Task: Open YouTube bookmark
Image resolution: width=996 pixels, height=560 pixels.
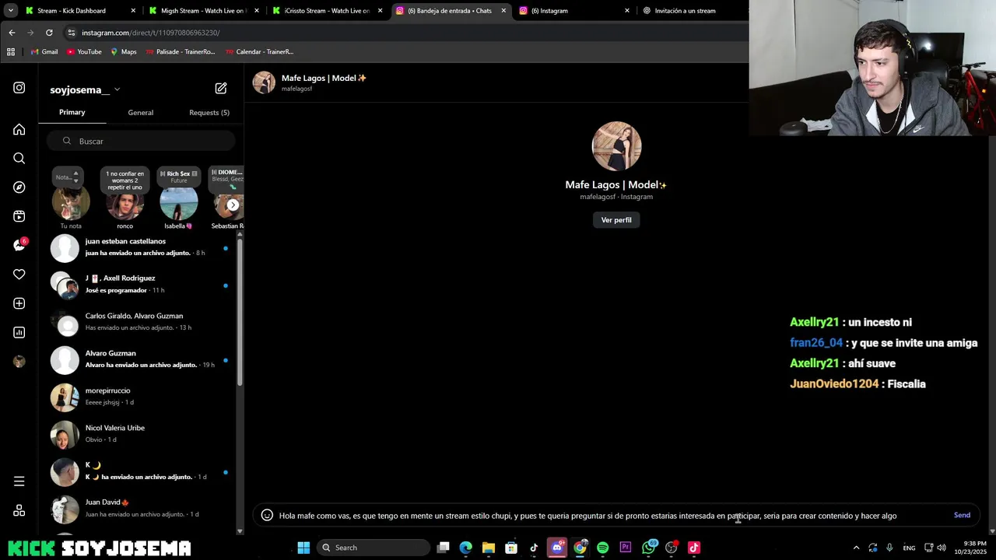Action: coord(84,51)
